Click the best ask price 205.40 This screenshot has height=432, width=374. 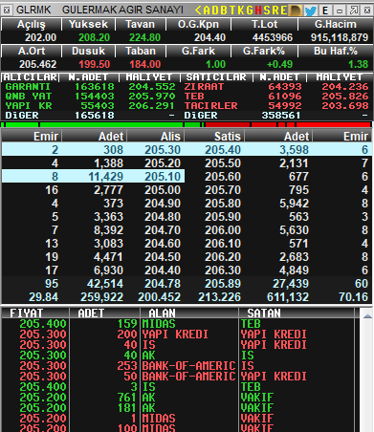click(x=223, y=150)
